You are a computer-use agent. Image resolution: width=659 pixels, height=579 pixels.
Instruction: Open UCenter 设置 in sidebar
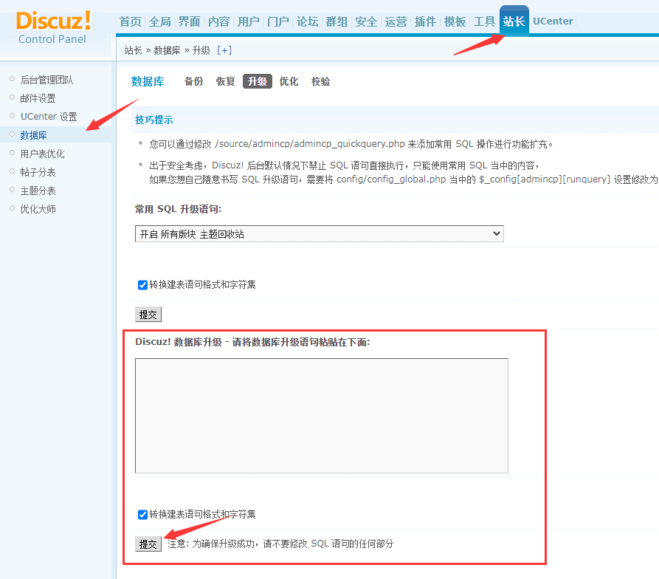49,117
